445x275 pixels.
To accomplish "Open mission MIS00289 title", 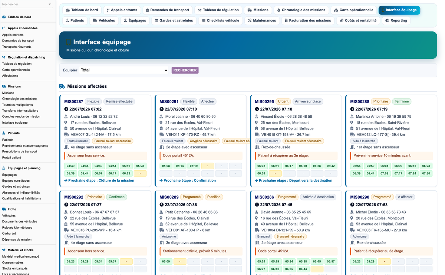I will (x=169, y=197).
